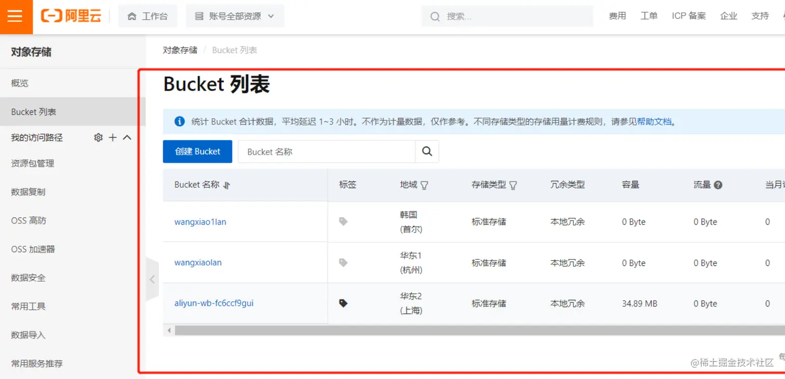Click 华东1 (杭州) region cell
785x379 pixels.
(411, 263)
